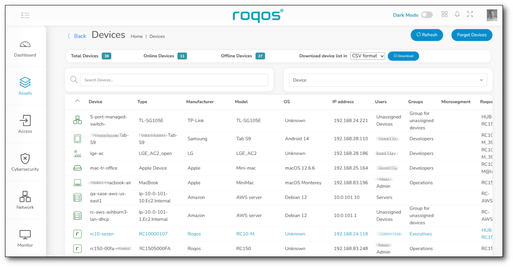Viewport: 513px width, 267px height.
Task: Expand the Device filter dropdown
Action: click(387, 80)
